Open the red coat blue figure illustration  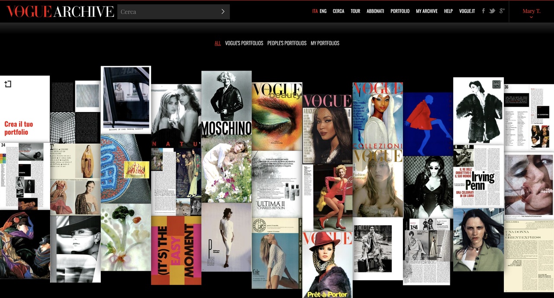point(428,124)
